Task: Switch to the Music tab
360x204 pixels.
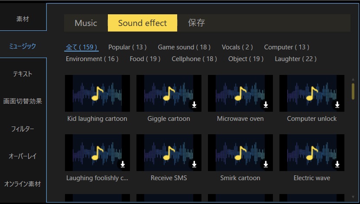Action: (86, 23)
